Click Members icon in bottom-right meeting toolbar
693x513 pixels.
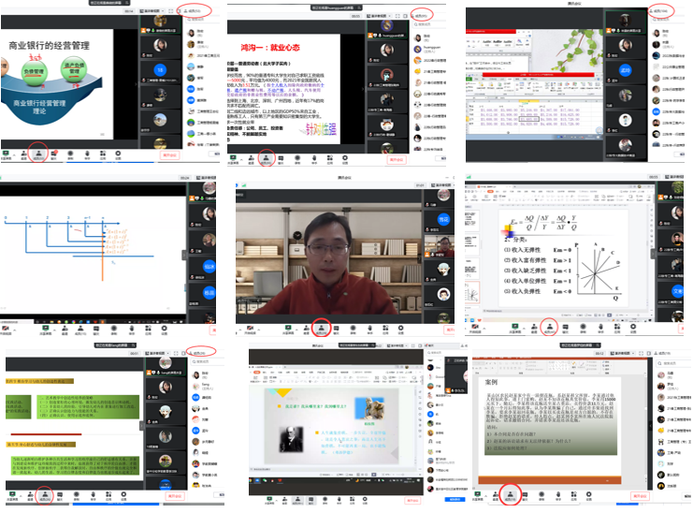tap(511, 494)
